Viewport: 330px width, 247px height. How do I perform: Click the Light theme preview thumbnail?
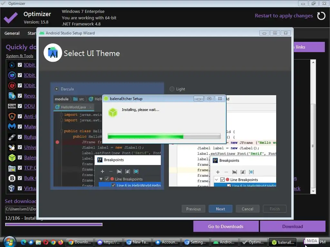(222, 141)
